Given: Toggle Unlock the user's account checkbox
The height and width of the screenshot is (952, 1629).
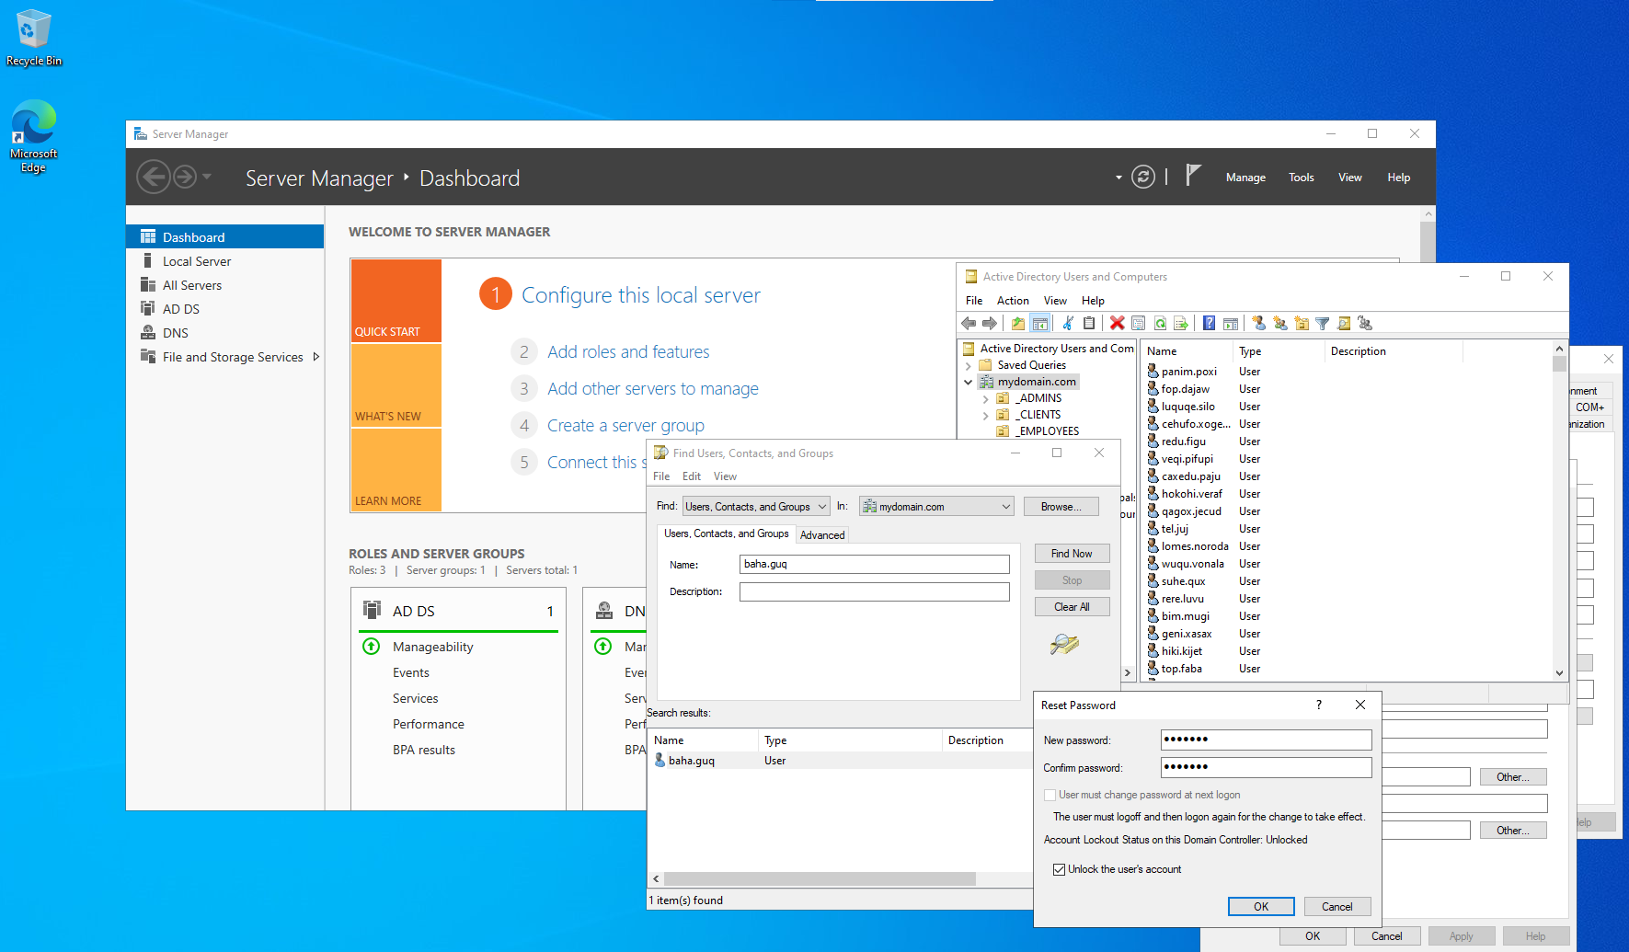Looking at the screenshot, I should 1060,869.
